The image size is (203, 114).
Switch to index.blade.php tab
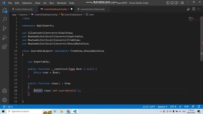point(24,9)
